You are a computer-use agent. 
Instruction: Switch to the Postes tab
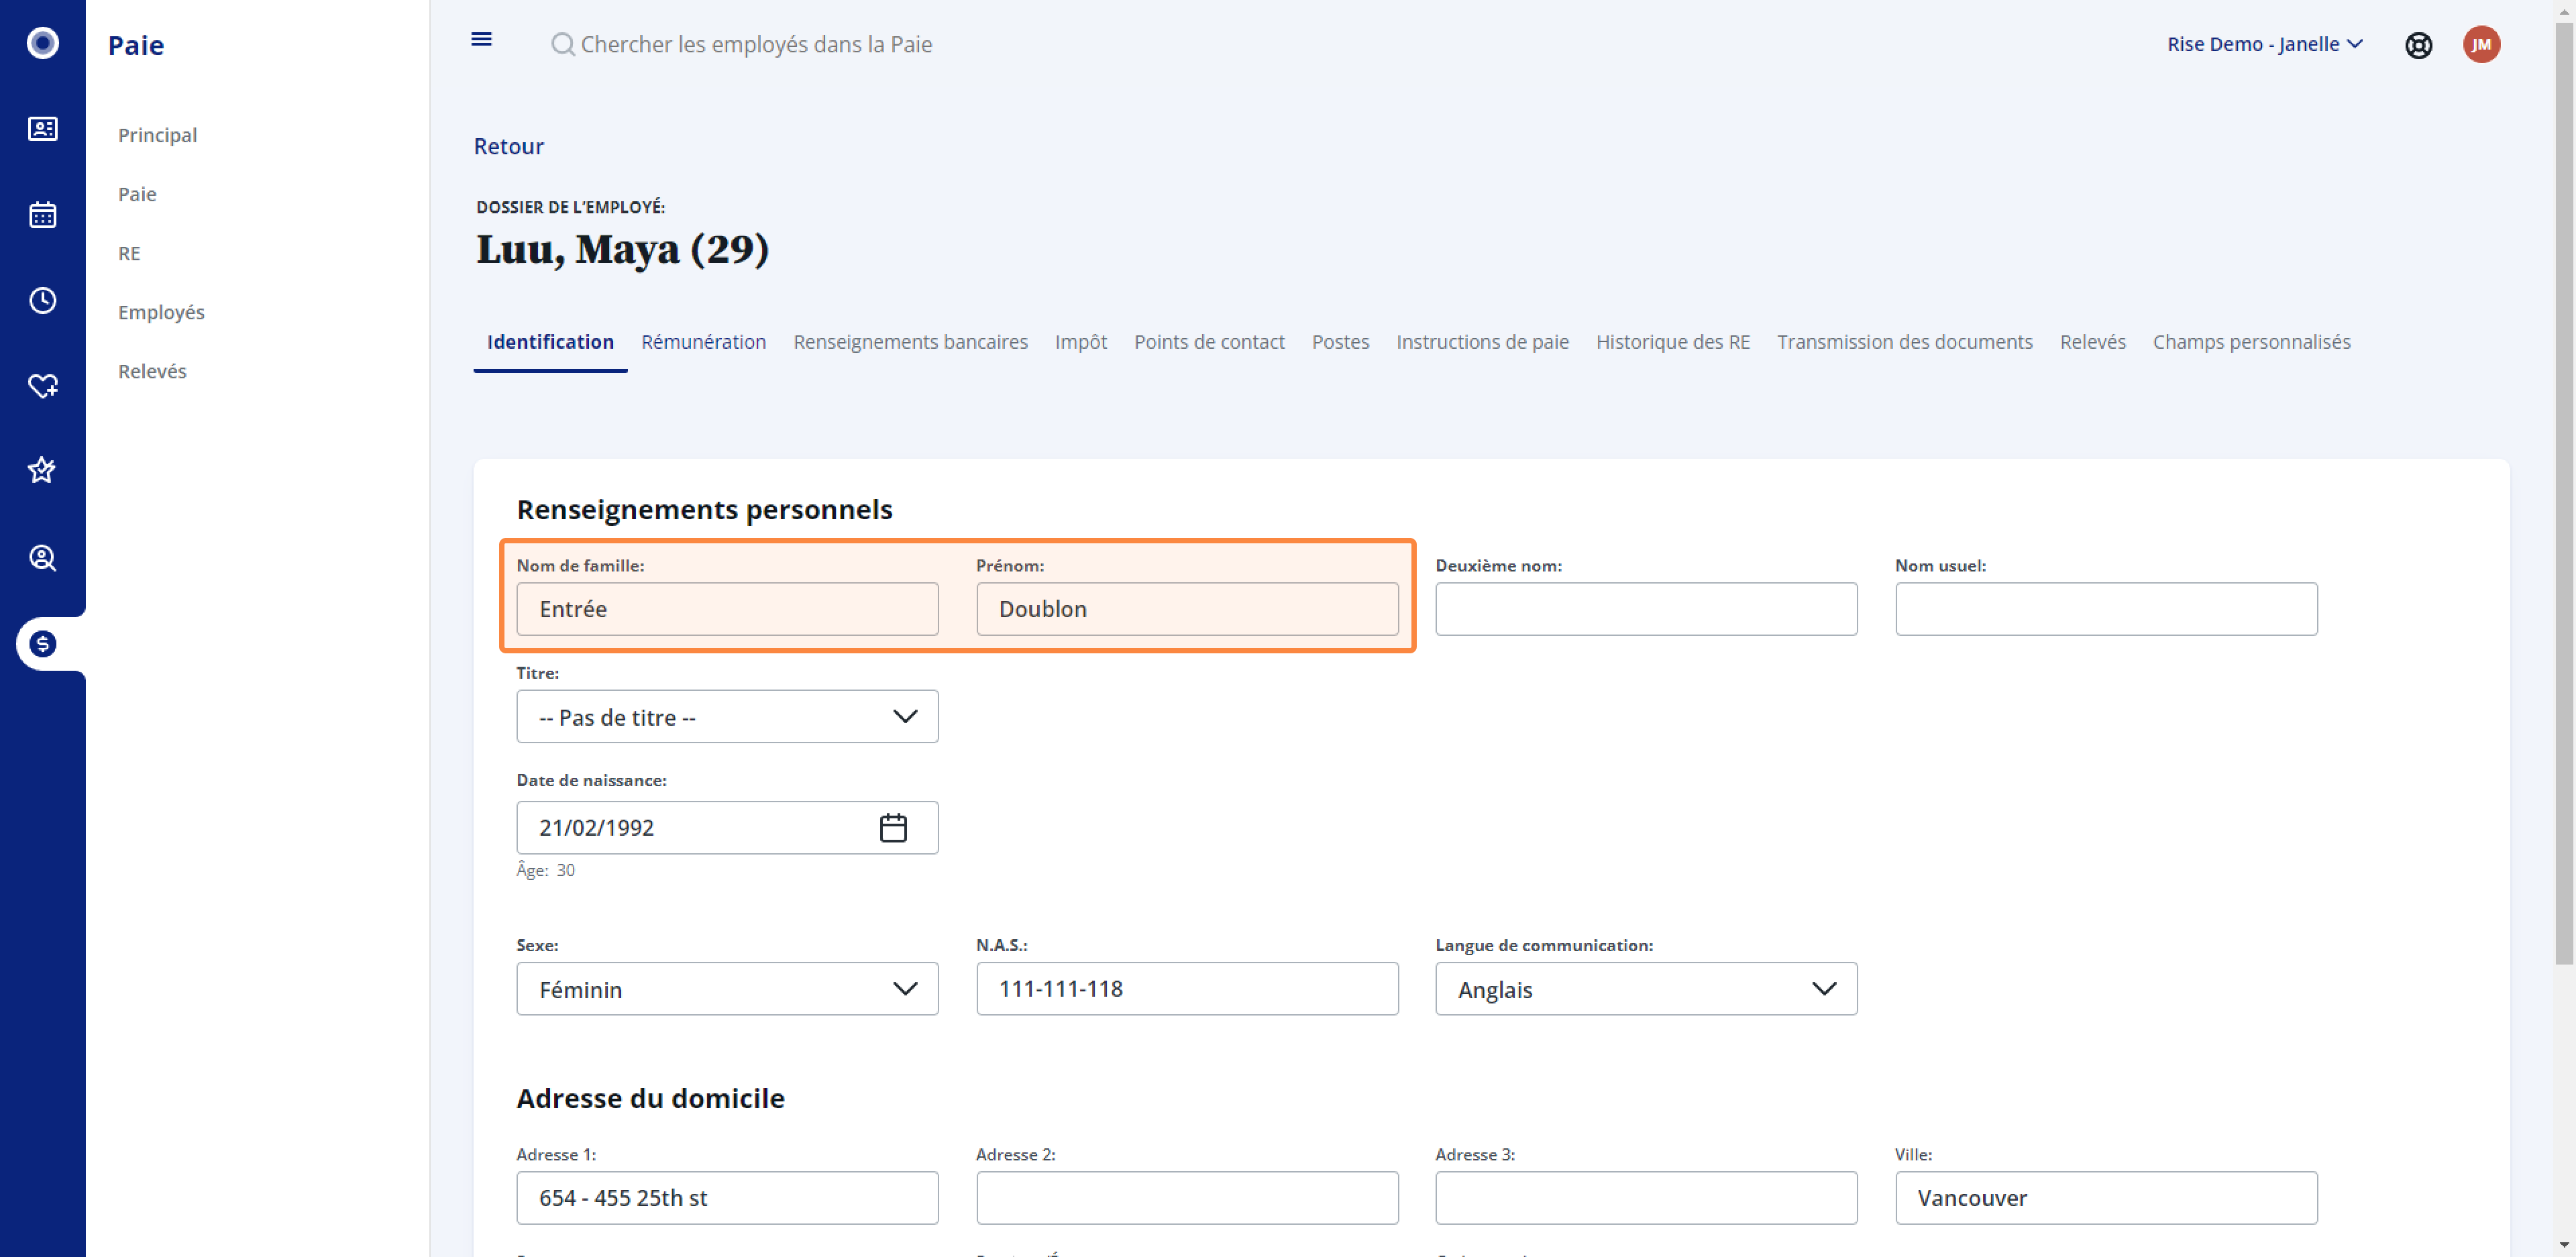pos(1340,342)
